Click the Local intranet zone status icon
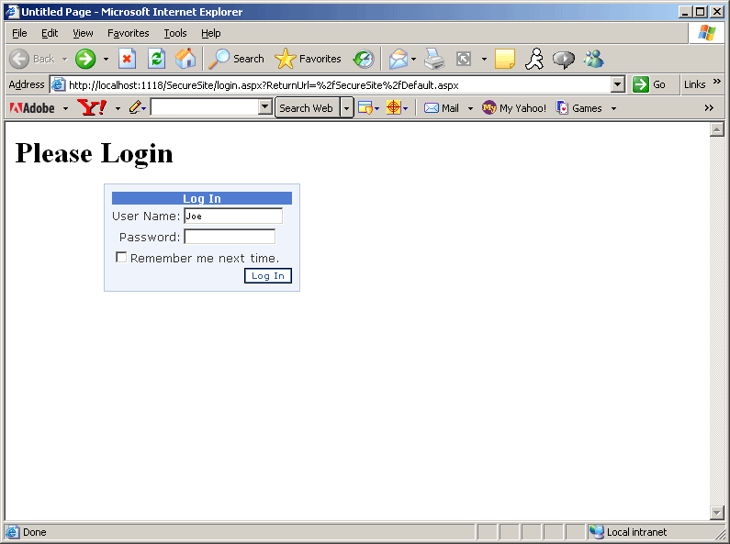Viewport: 730px width, 544px height. pos(596,532)
